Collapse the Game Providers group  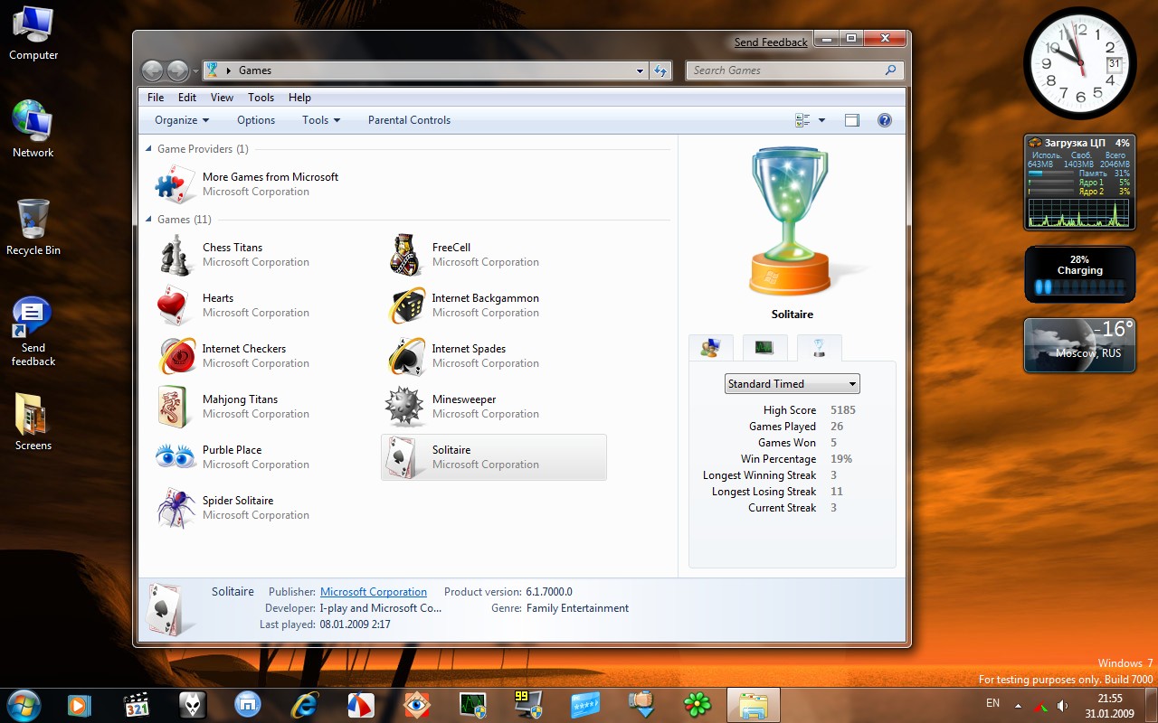click(x=149, y=149)
